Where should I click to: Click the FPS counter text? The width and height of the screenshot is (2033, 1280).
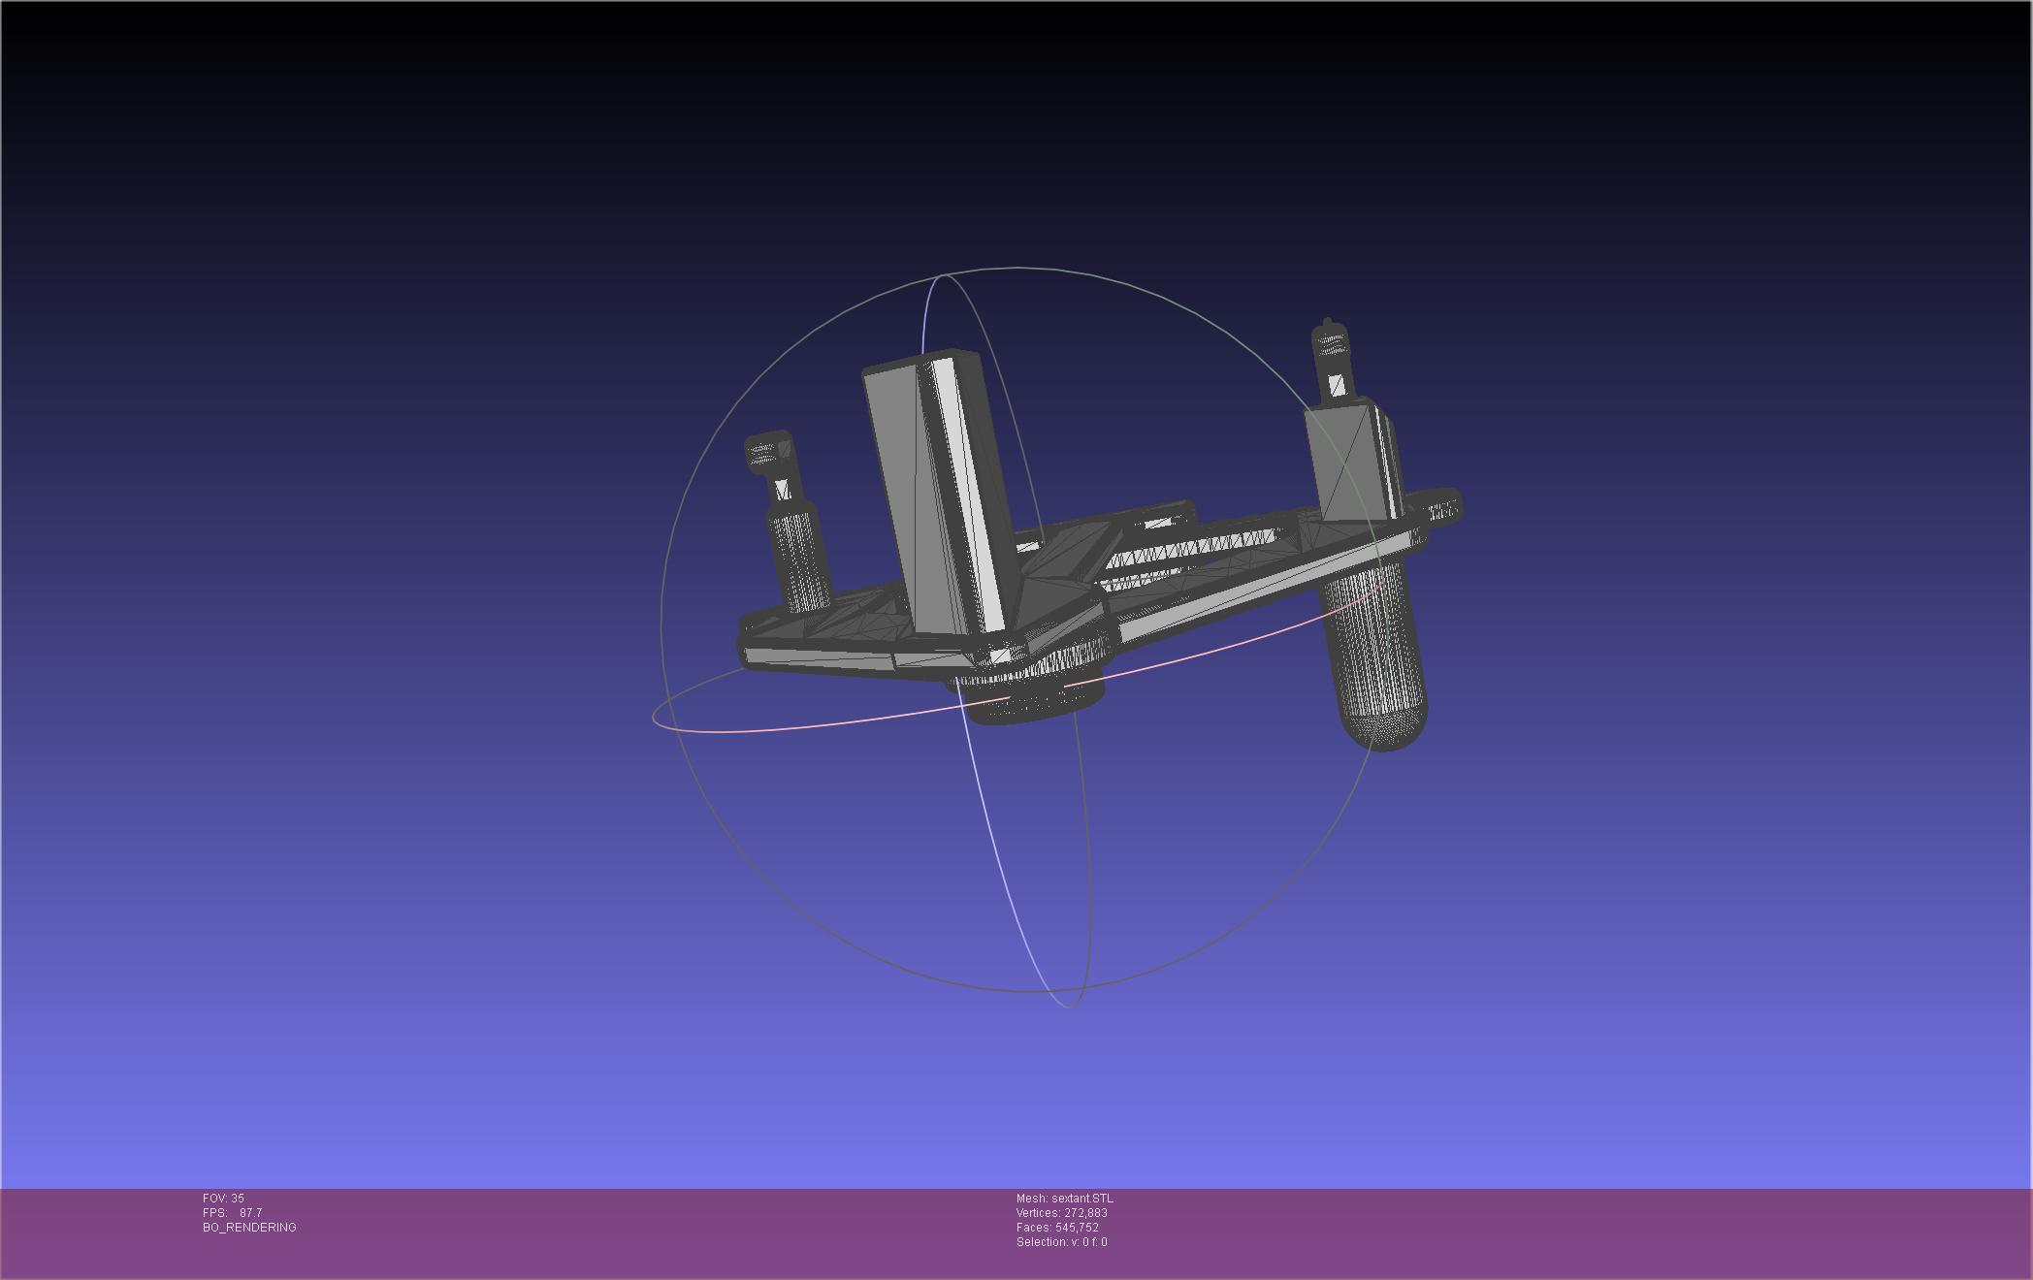tap(232, 1213)
